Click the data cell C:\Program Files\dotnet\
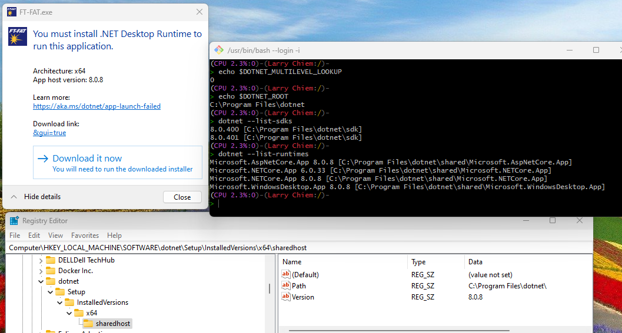 coord(507,285)
